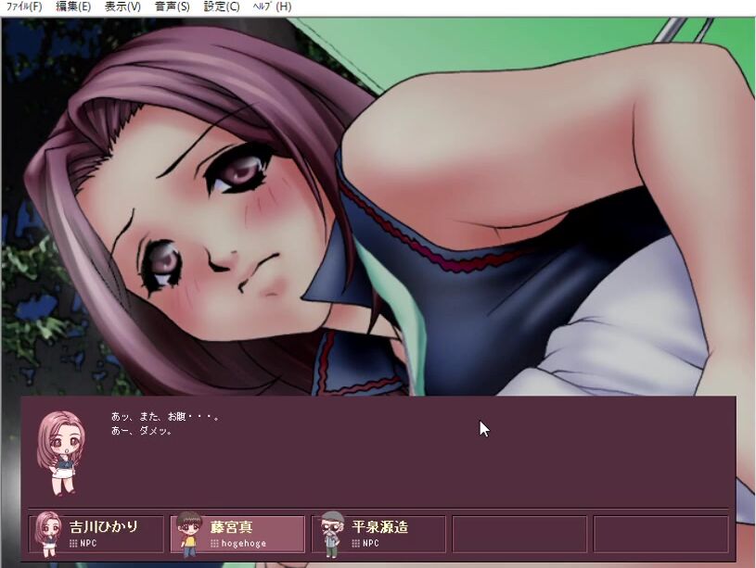
Task: Open the 設定(C) menu
Action: point(221,6)
